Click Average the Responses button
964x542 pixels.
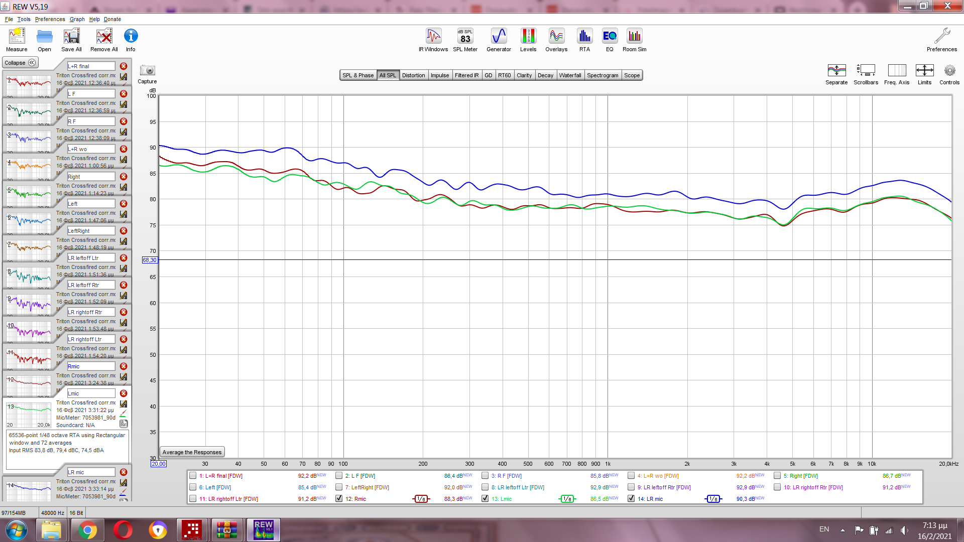192,452
